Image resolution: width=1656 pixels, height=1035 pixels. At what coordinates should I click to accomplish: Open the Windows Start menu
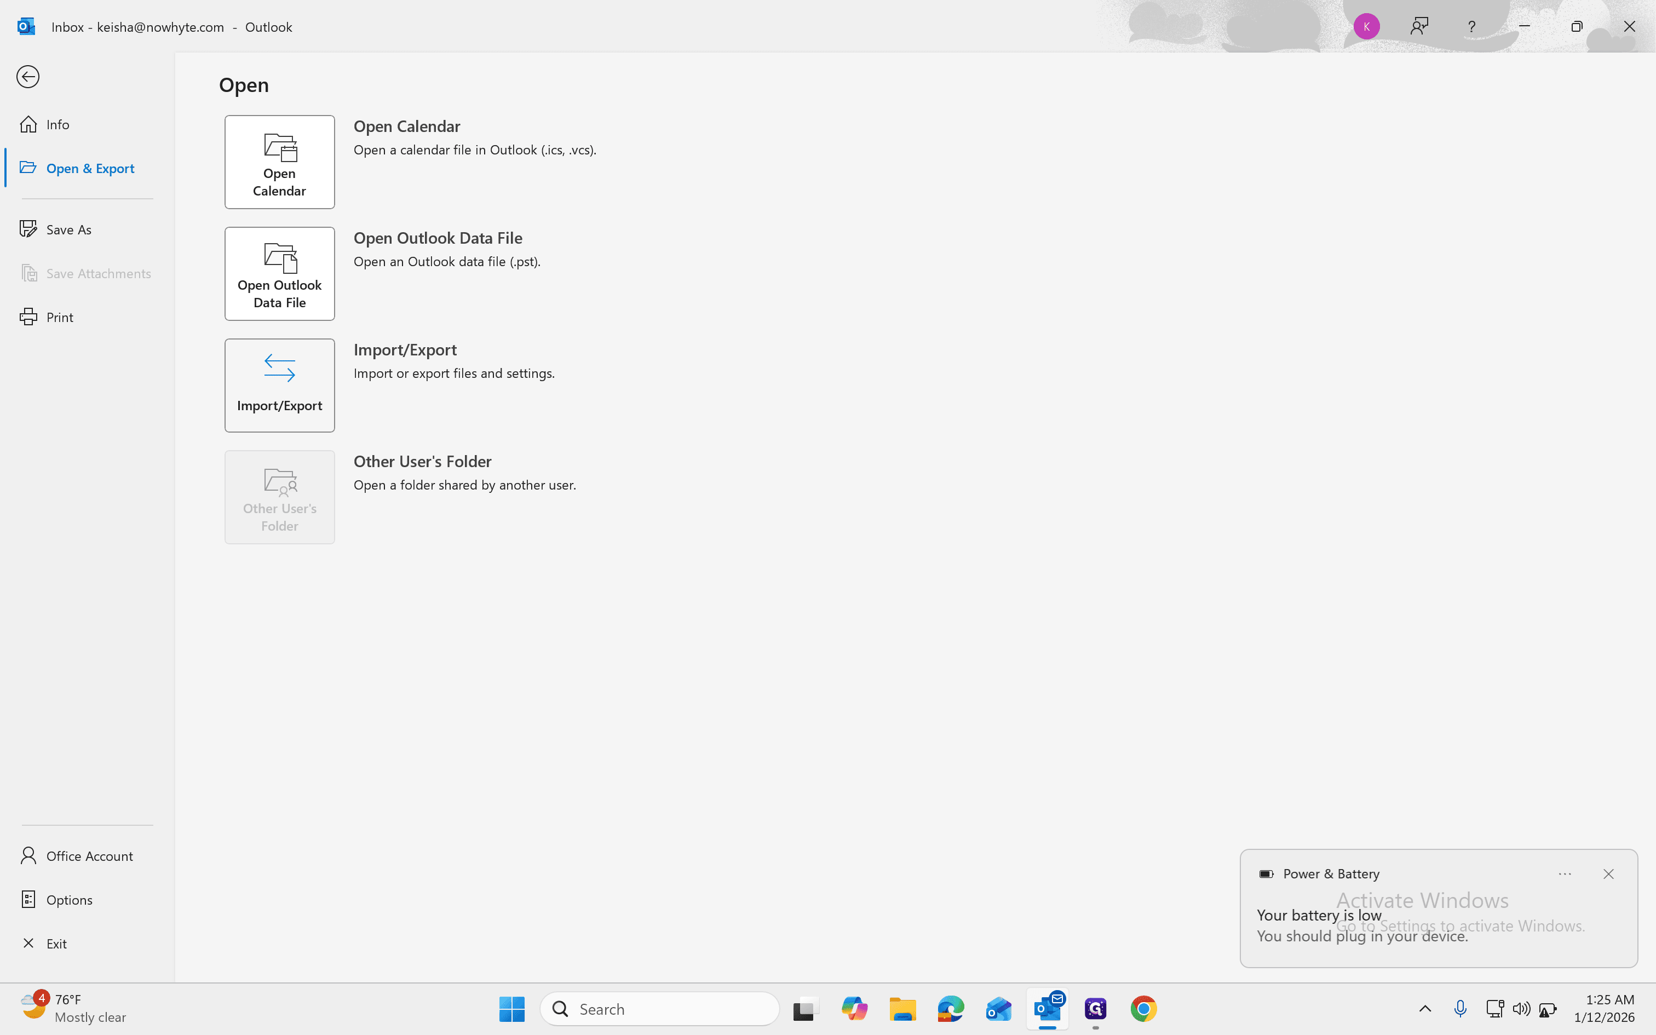pyautogui.click(x=512, y=1009)
